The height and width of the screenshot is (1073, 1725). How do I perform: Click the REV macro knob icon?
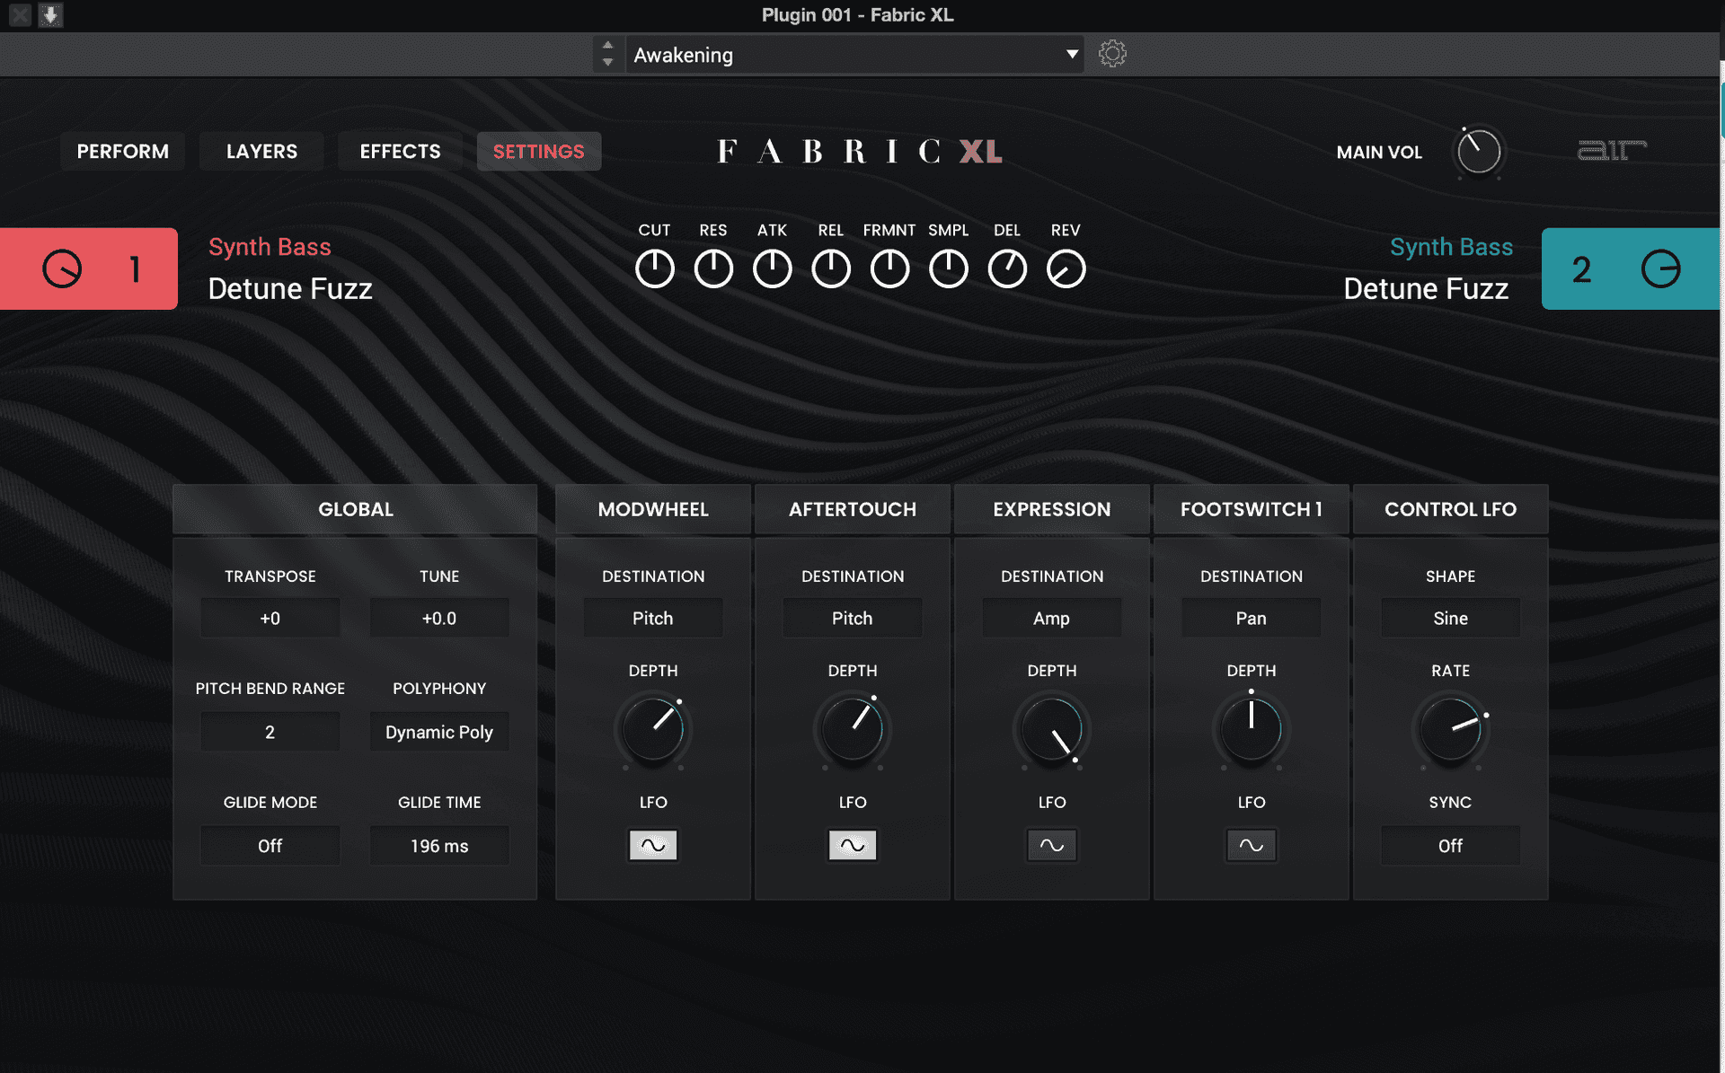click(x=1066, y=268)
